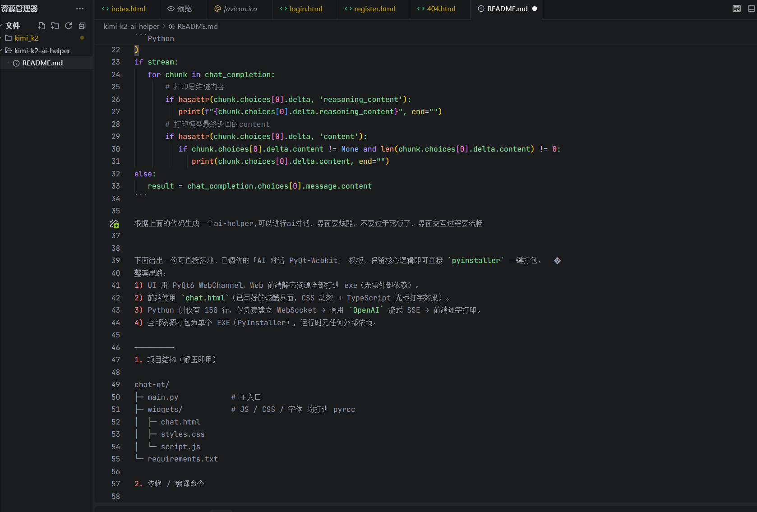Click kimi-k2-ai-helper in the breadcrumb

131,26
